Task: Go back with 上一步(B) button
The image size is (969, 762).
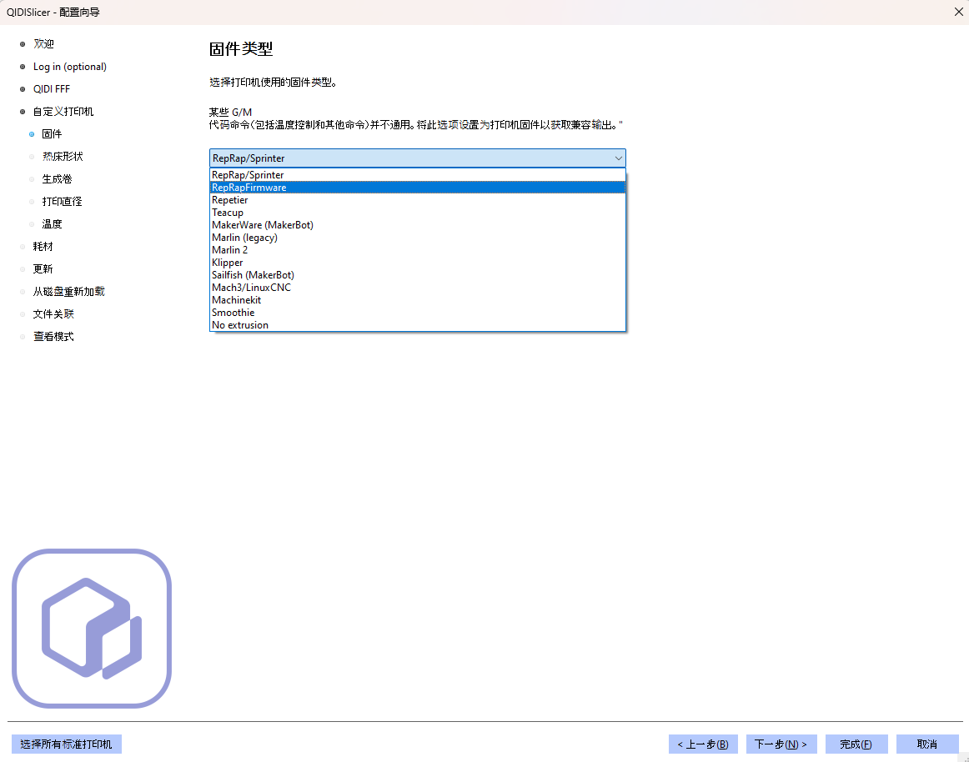Action: (x=703, y=744)
